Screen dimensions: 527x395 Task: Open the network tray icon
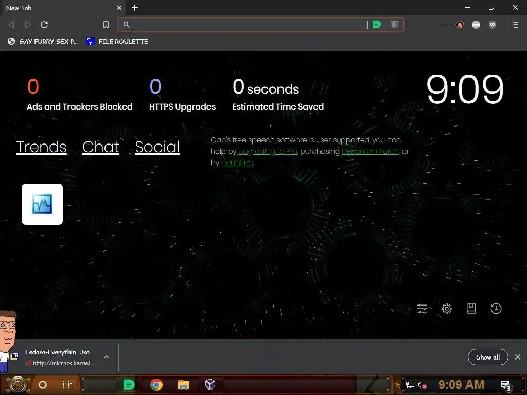(x=410, y=385)
